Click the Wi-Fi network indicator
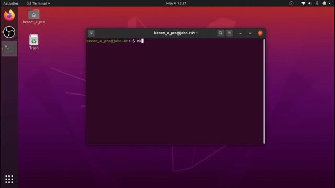The image size is (335, 188). [x=303, y=3]
